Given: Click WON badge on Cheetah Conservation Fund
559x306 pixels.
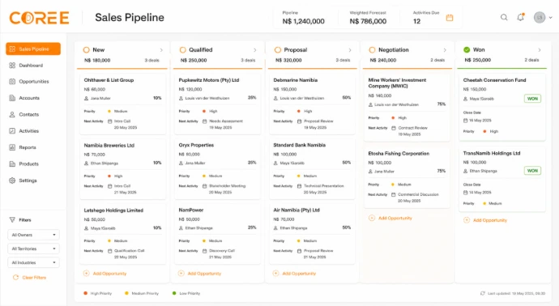Looking at the screenshot, I should tap(532, 99).
